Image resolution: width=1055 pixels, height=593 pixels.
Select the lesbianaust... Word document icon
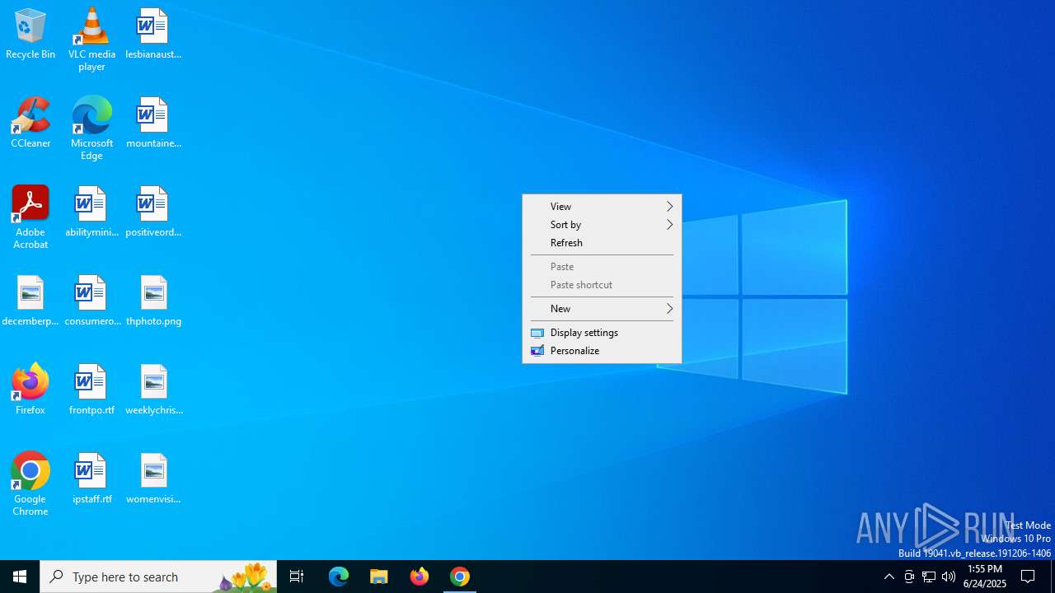153,34
